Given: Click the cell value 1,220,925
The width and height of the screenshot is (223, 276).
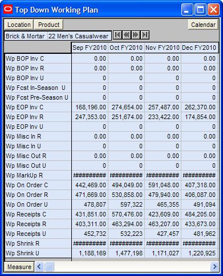Looking at the screenshot, I should click(200, 253).
